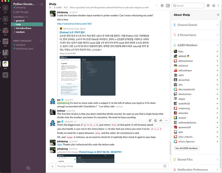Image resolution: width=222 pixels, height=173 pixels.
Task: Open the CHANNELS (44) browser header
Action: coord(21,17)
